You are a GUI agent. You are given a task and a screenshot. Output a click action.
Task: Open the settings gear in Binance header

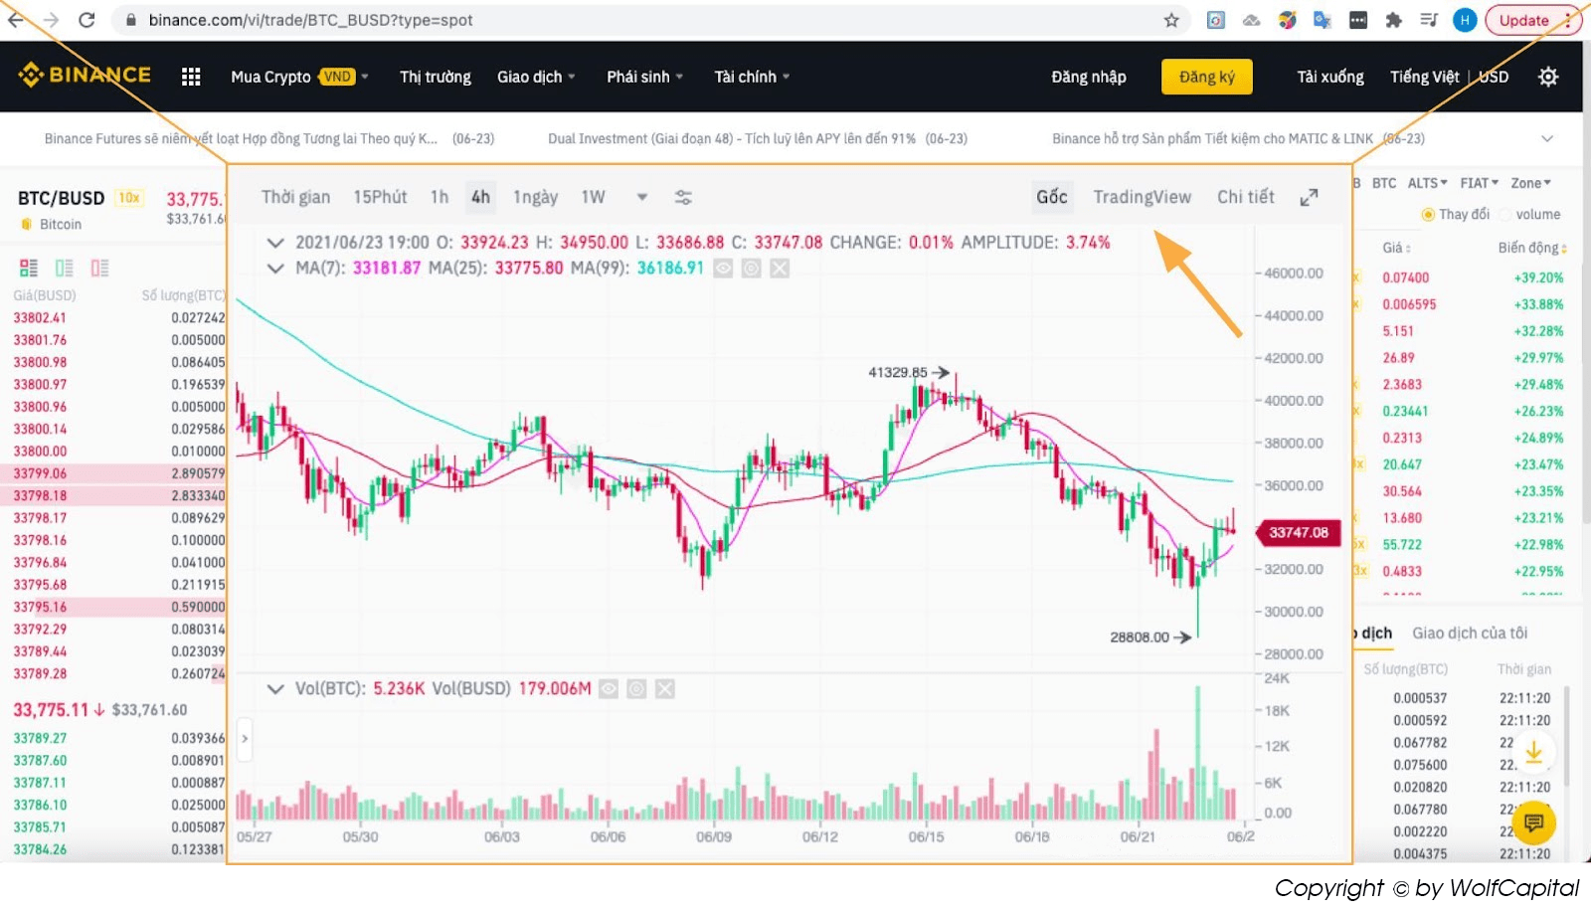point(1548,77)
